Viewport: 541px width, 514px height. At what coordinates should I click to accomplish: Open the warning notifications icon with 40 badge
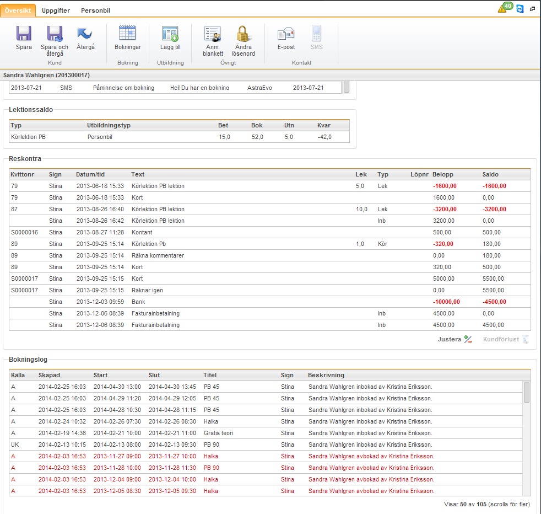tap(505, 8)
